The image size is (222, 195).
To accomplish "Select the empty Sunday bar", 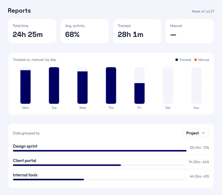I will [196, 86].
